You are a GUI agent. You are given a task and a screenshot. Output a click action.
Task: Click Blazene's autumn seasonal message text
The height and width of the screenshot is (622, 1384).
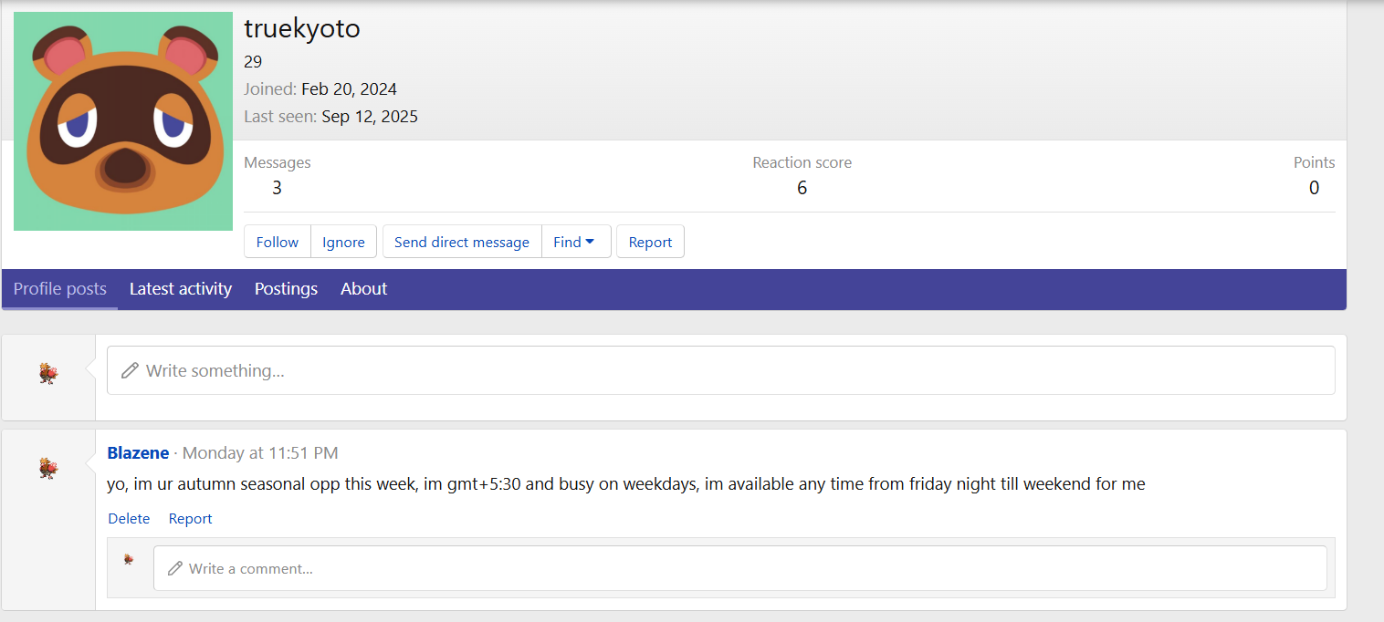coord(626,484)
